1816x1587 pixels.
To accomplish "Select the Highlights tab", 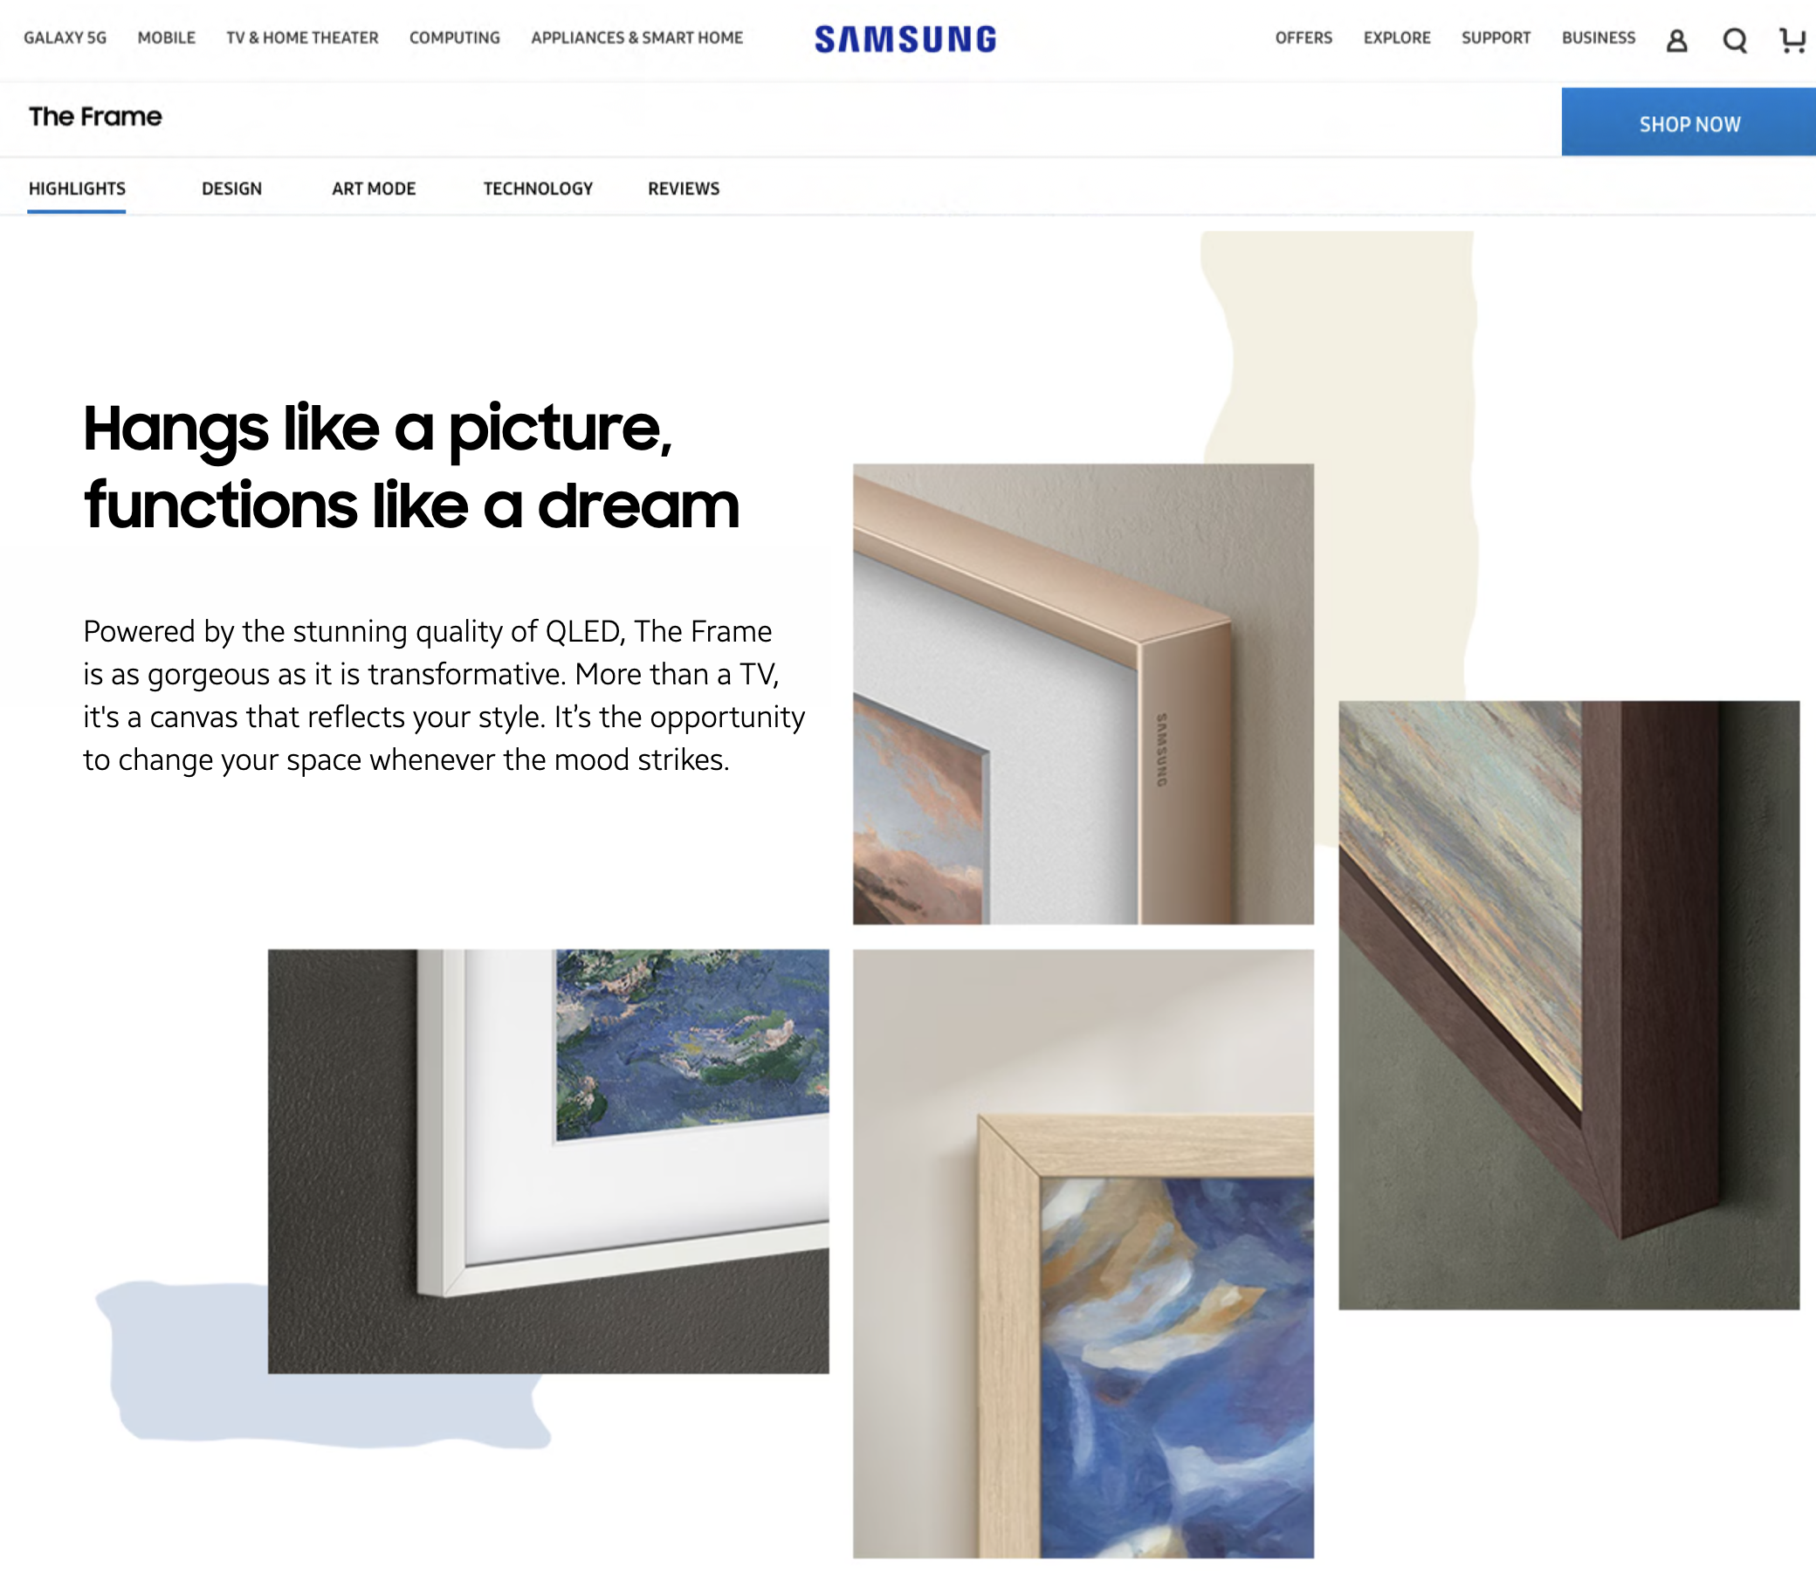I will tap(77, 189).
